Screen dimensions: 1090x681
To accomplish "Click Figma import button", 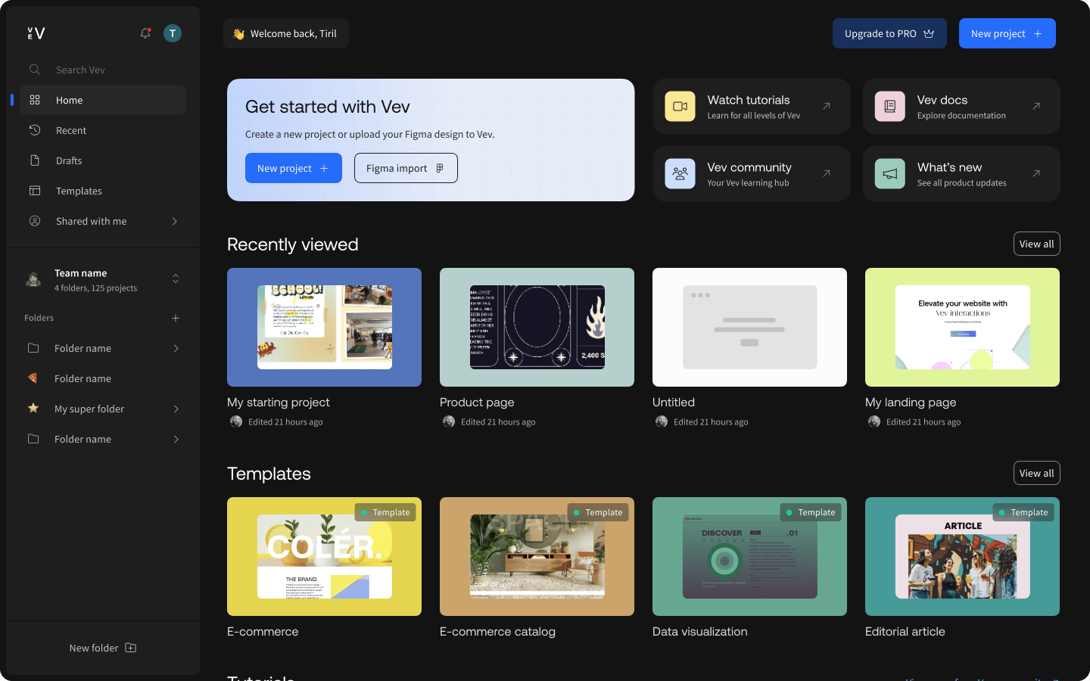I will click(406, 168).
